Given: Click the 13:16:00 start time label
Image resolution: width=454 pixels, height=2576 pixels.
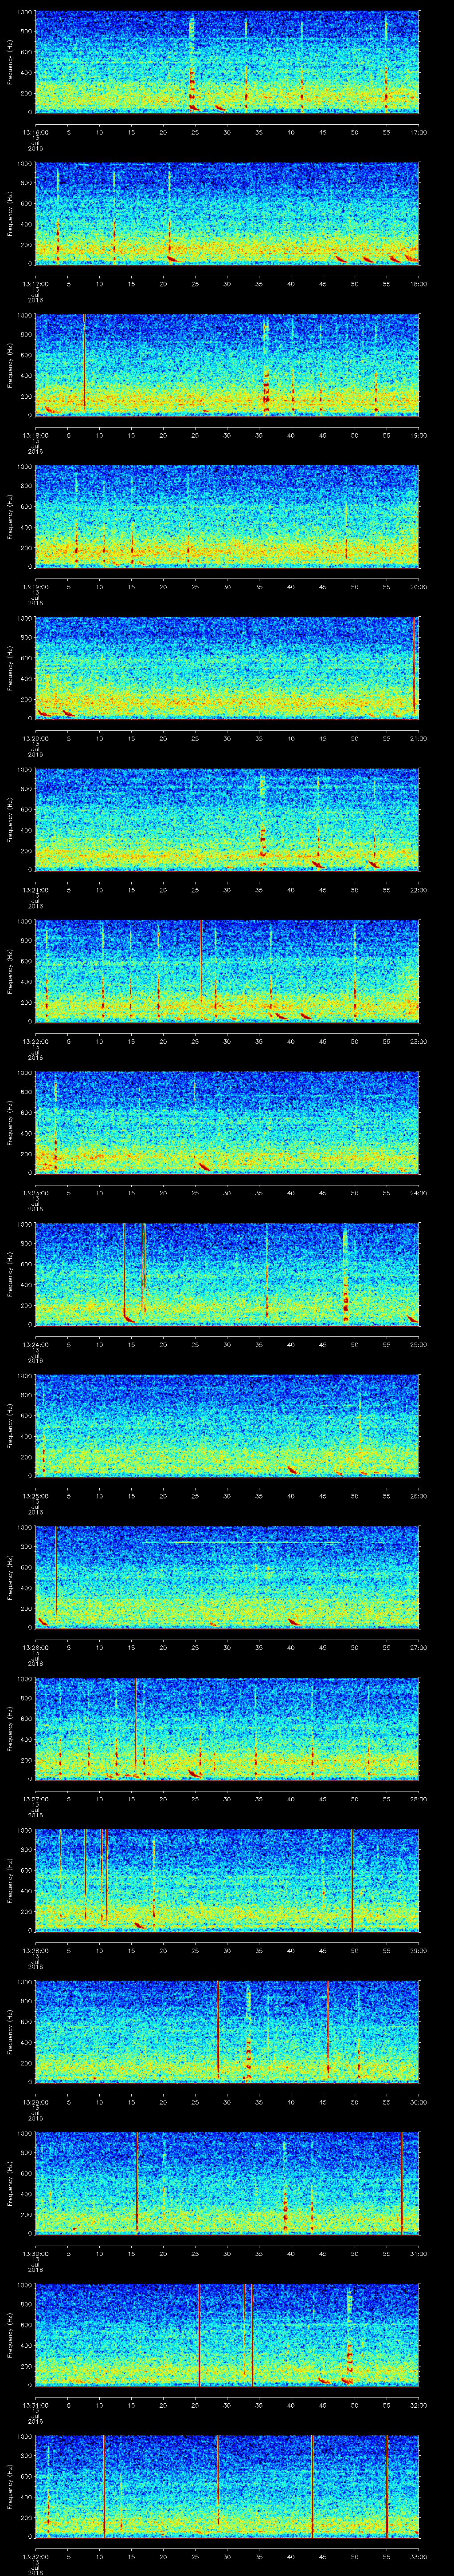Looking at the screenshot, I should coord(35,132).
